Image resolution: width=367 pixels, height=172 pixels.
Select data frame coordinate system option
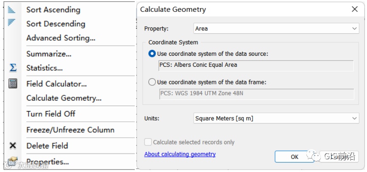(x=152, y=82)
